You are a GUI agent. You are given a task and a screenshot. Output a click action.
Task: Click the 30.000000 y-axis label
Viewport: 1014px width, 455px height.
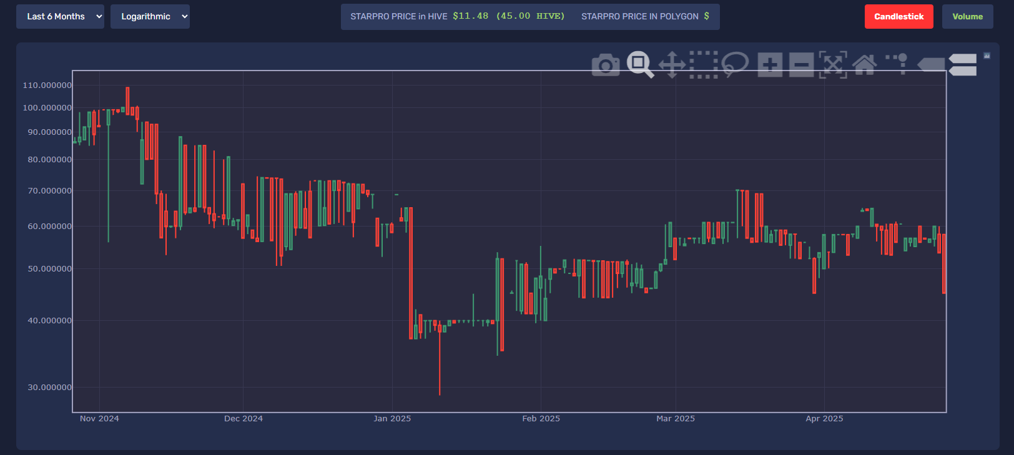click(50, 388)
